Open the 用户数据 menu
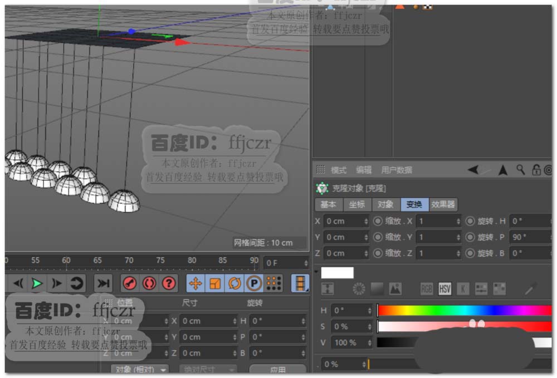 pos(397,170)
